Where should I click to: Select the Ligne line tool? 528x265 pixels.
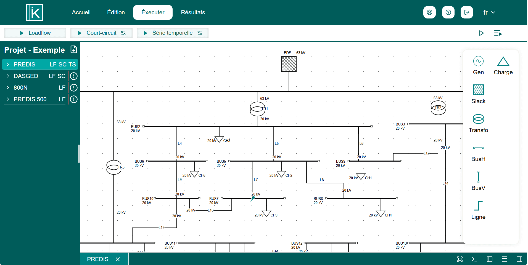pos(478,210)
